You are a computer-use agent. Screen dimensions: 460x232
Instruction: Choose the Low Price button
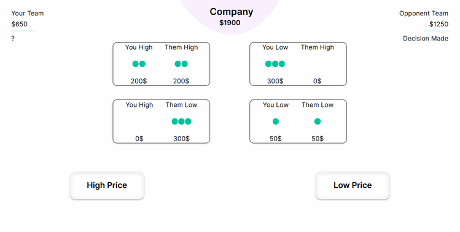pos(353,185)
